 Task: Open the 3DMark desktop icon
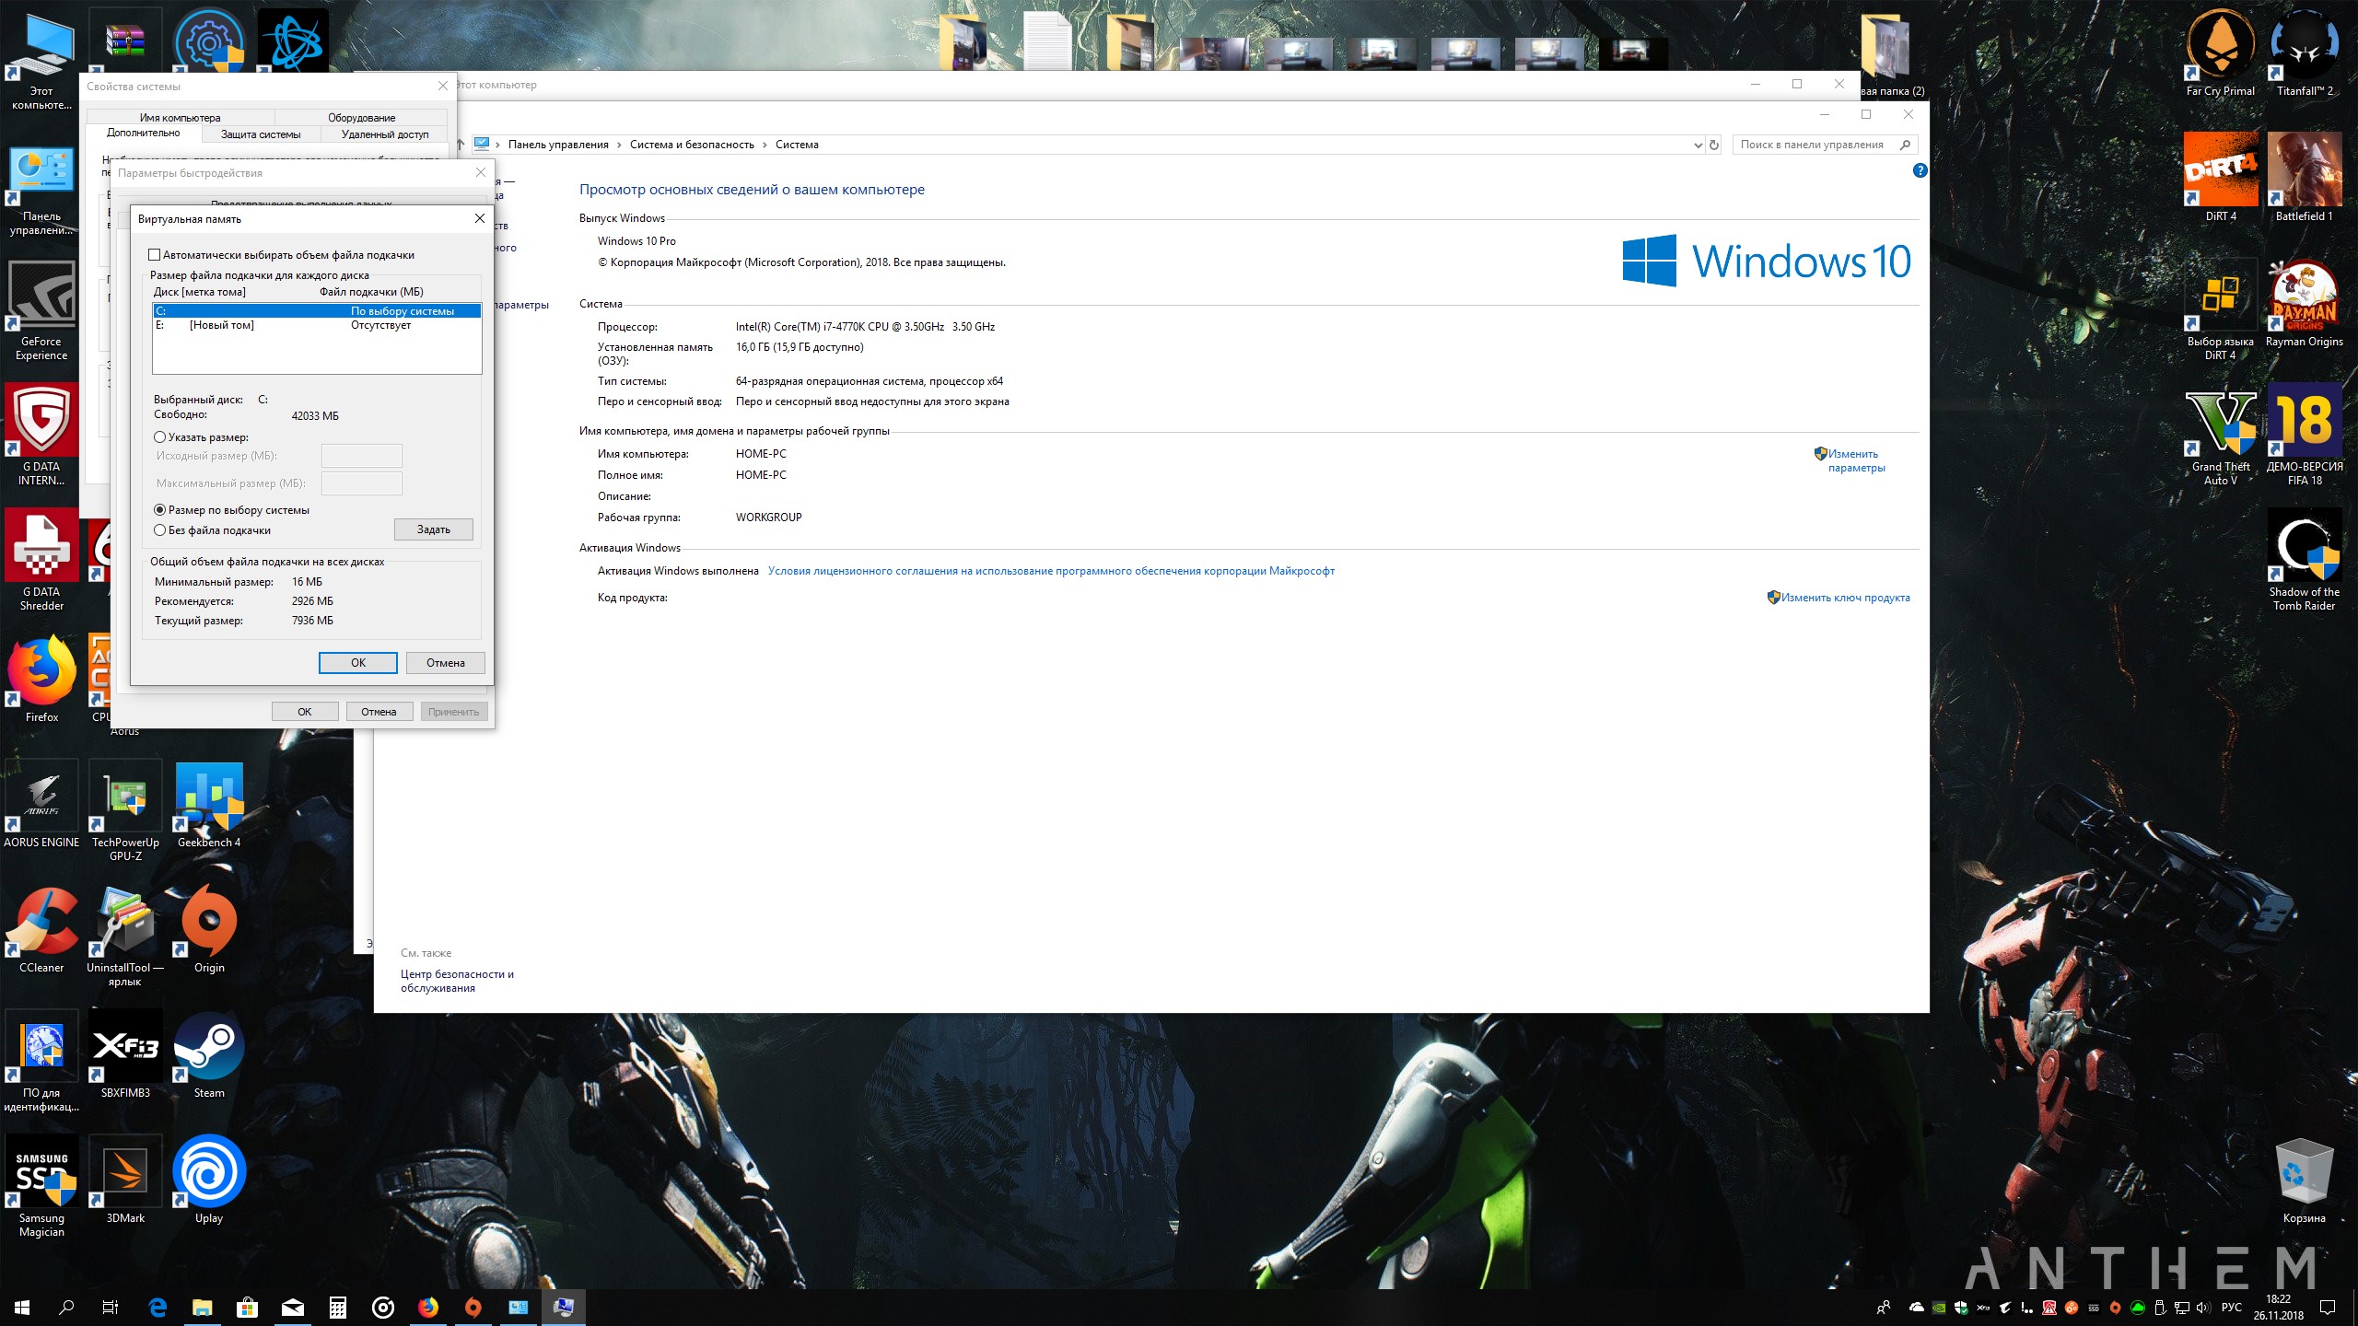click(125, 1180)
